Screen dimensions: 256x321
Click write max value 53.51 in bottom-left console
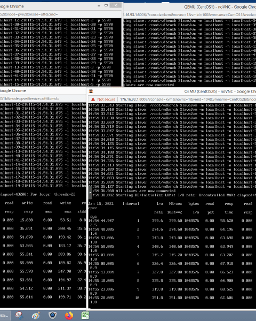coord(66,220)
